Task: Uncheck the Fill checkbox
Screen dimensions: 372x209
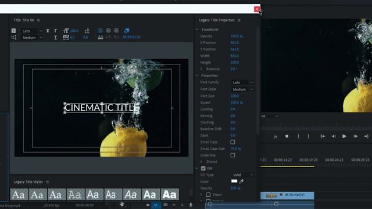Action: tap(203, 168)
